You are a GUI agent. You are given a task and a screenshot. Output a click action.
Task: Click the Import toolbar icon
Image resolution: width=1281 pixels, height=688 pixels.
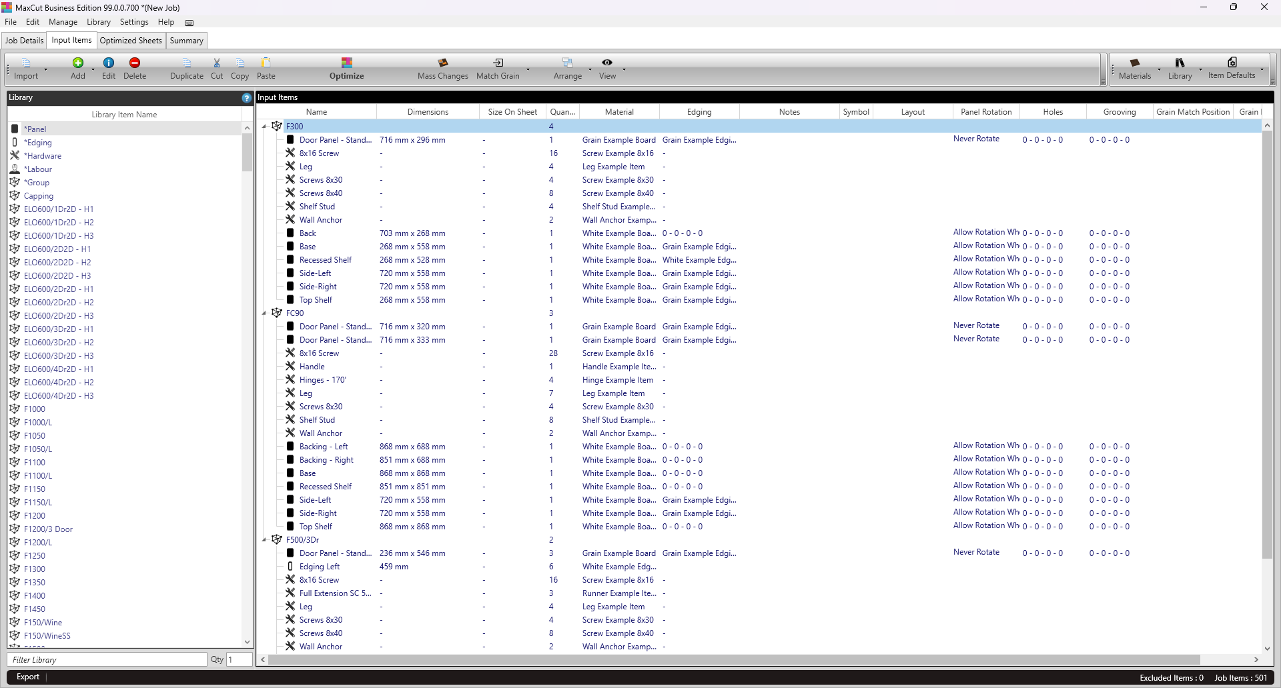pos(26,63)
